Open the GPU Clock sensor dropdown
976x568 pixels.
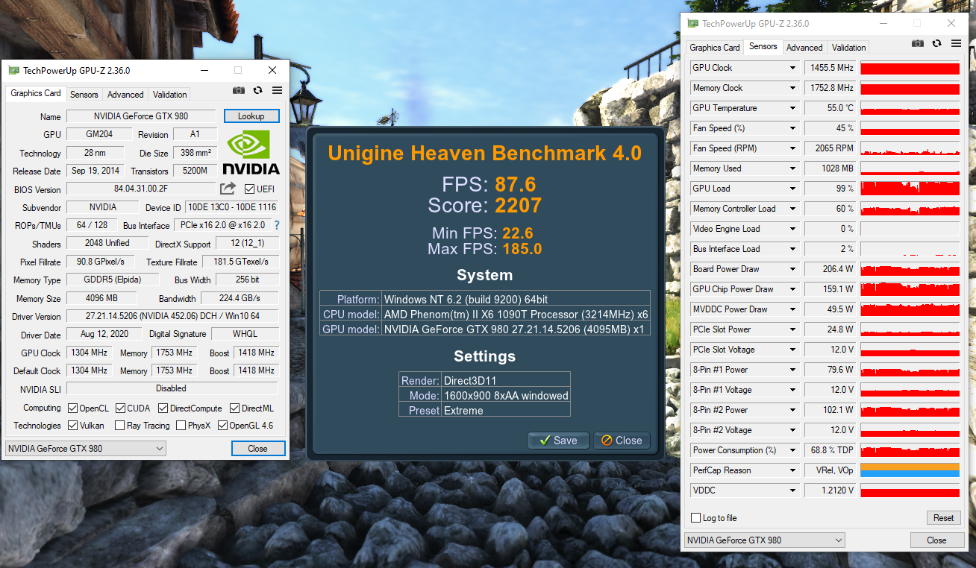coord(792,68)
